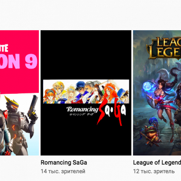The image size is (181, 181).
Task: Click the character banner on Romancing SaGa cover
Action: pos(86,92)
